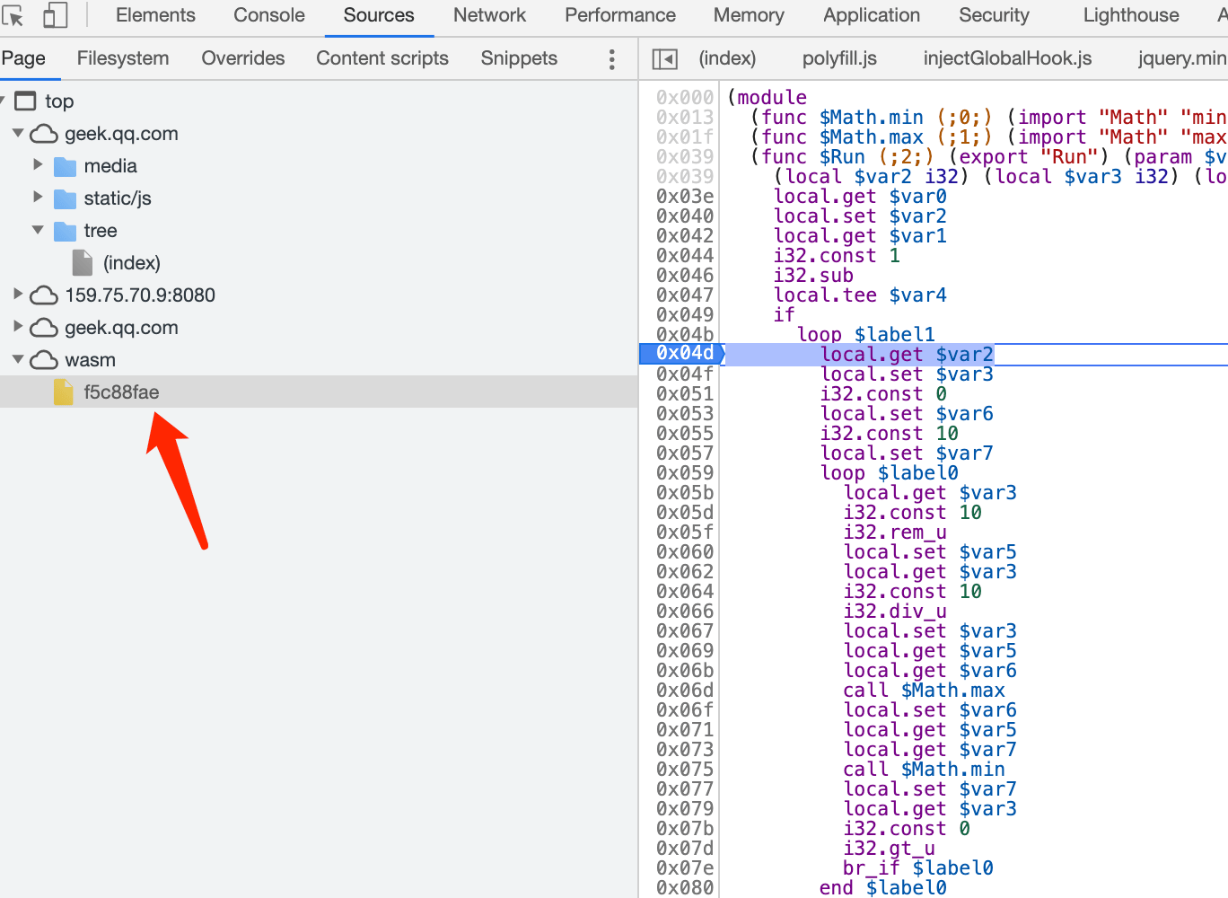This screenshot has height=898, width=1228.
Task: Click the tree folder icon
Action: (x=65, y=231)
